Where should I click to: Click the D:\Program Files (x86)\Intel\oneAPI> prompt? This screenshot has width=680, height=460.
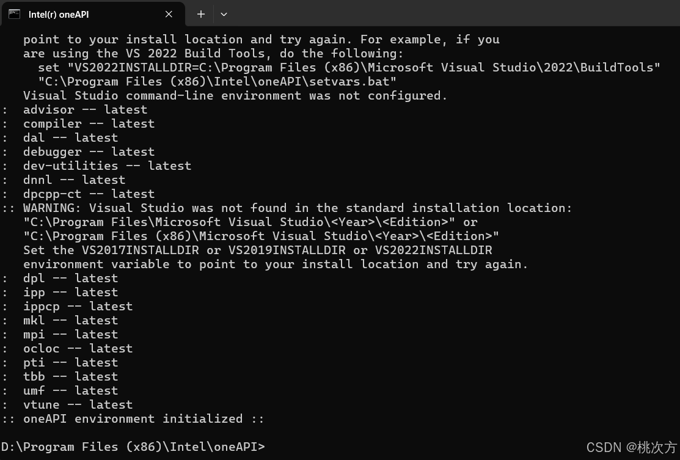(x=133, y=447)
